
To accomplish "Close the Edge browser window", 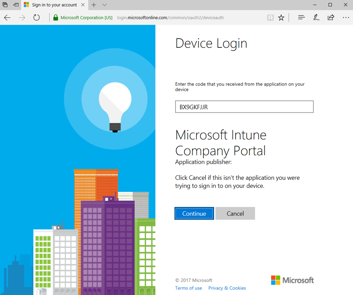I will pos(346,5).
